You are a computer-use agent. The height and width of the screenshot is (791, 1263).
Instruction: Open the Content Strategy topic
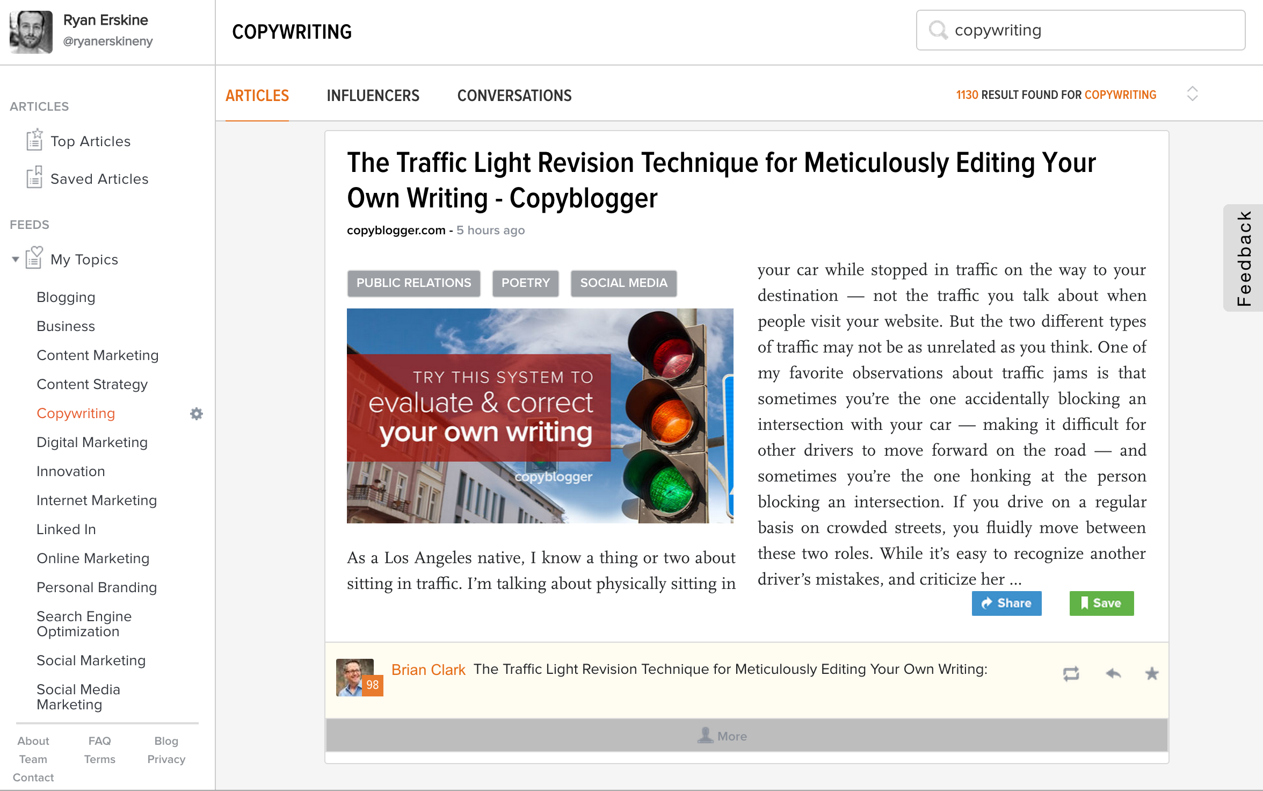pos(92,384)
